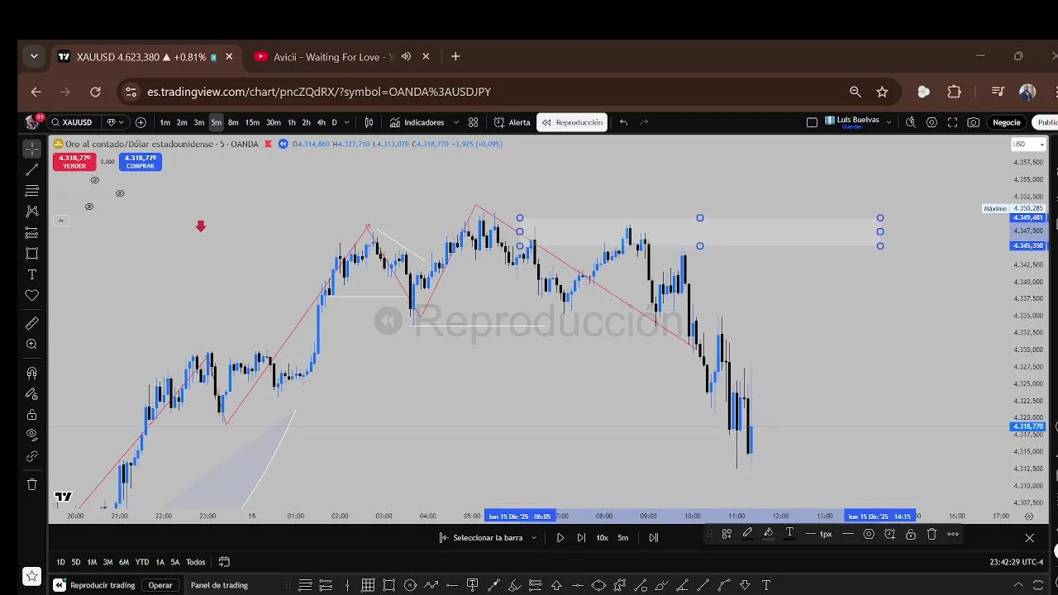1058x595 pixels.
Task: Collapse the indicator legend chevron
Action: [60, 221]
